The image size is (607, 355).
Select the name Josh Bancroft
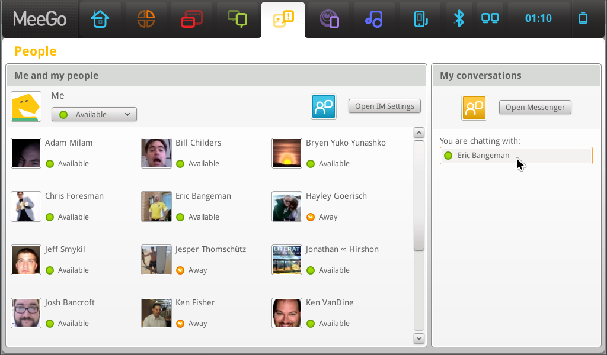pyautogui.click(x=70, y=303)
